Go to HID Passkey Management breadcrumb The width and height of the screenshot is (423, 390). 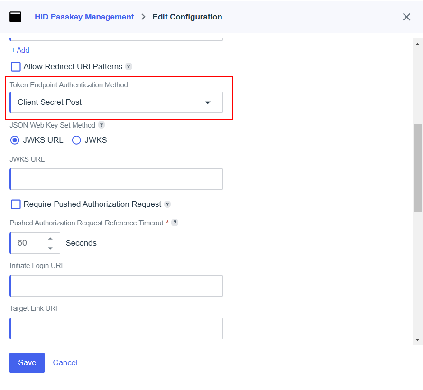click(84, 17)
